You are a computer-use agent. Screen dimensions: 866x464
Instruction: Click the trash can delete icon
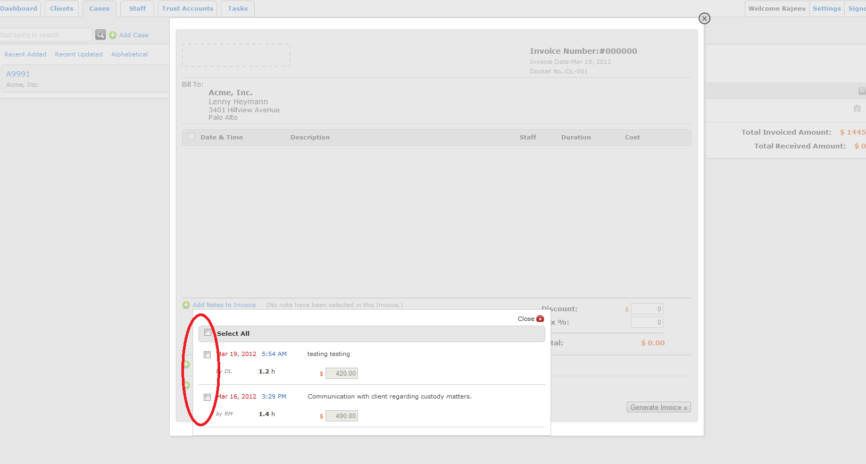[857, 109]
